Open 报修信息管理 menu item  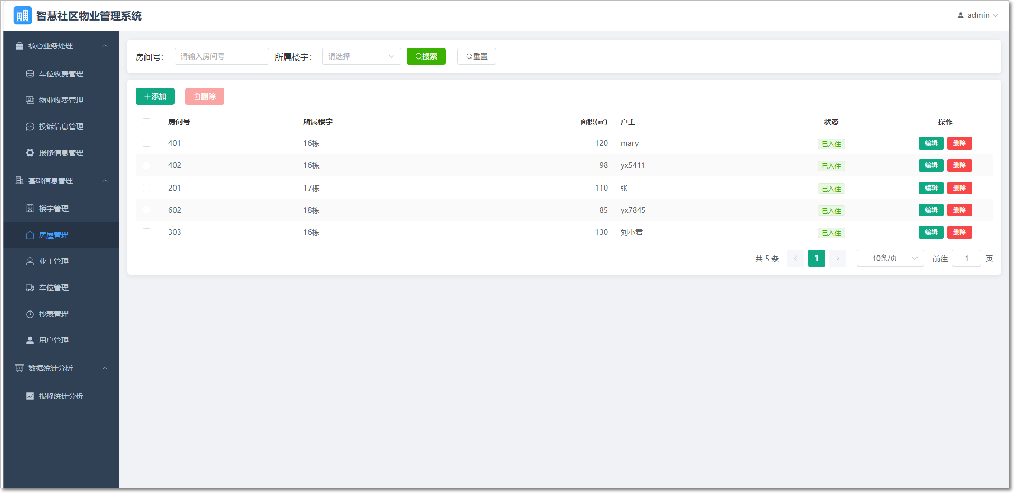point(61,153)
